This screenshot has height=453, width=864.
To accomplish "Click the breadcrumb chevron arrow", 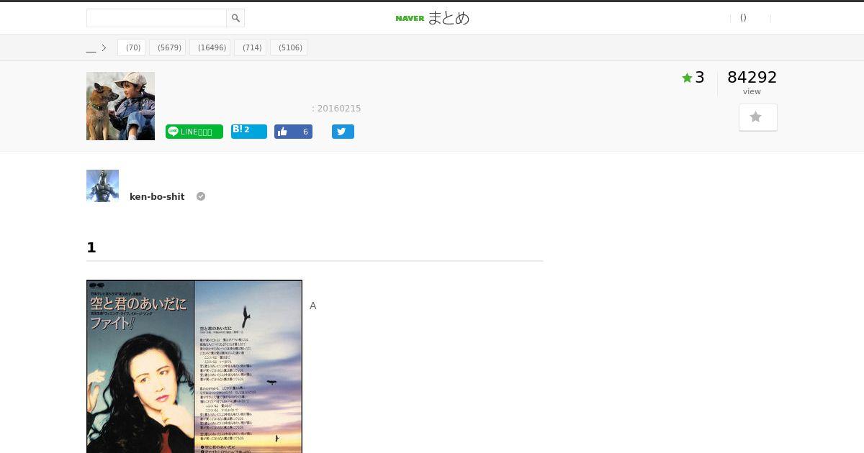I will tap(104, 48).
